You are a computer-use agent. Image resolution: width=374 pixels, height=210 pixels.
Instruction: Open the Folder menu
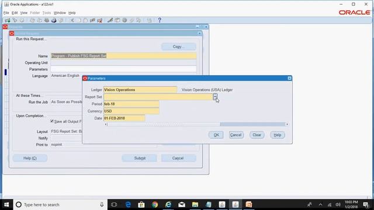tap(35, 13)
